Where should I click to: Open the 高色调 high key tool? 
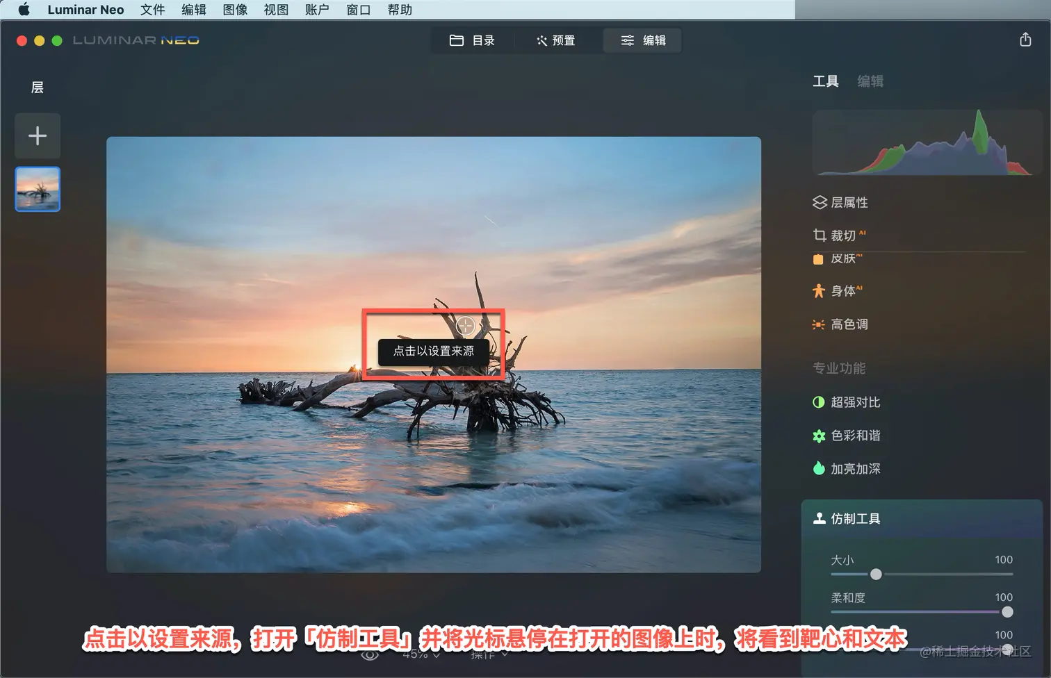click(x=840, y=324)
